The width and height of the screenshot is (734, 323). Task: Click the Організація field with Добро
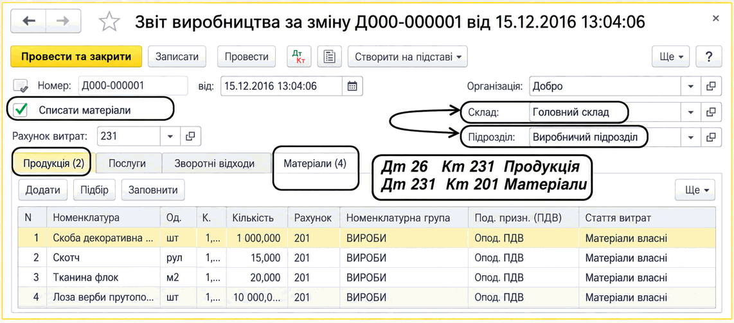coord(605,87)
